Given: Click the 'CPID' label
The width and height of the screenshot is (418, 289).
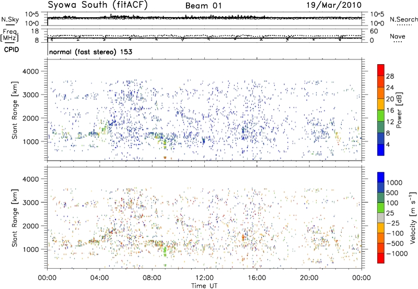Looking at the screenshot, I should click(11, 50).
